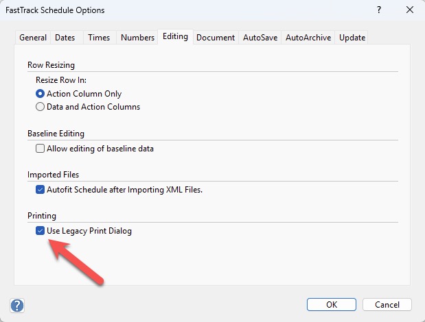Select Action Column Only radio button
This screenshot has height=322, width=425.
tap(40, 93)
